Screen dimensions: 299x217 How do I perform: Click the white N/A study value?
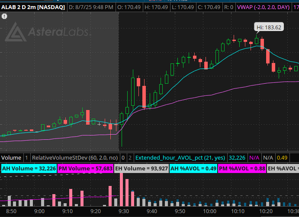tap(268, 157)
